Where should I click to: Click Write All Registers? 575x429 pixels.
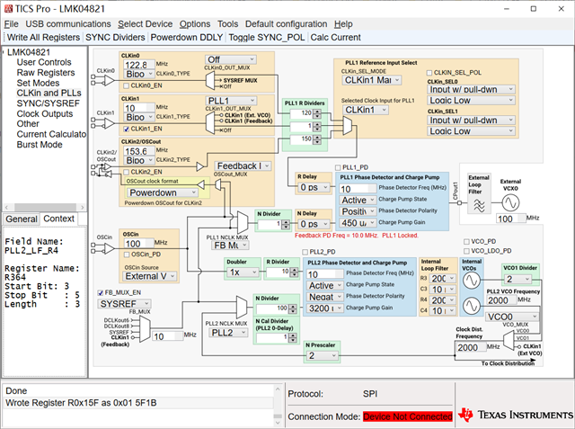(x=43, y=38)
